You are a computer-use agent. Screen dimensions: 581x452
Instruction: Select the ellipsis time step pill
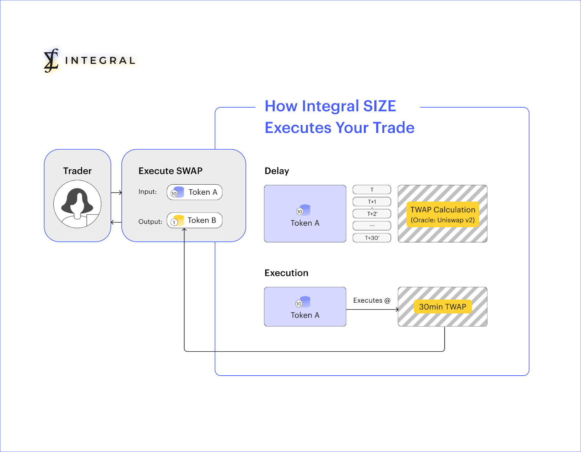(x=372, y=226)
